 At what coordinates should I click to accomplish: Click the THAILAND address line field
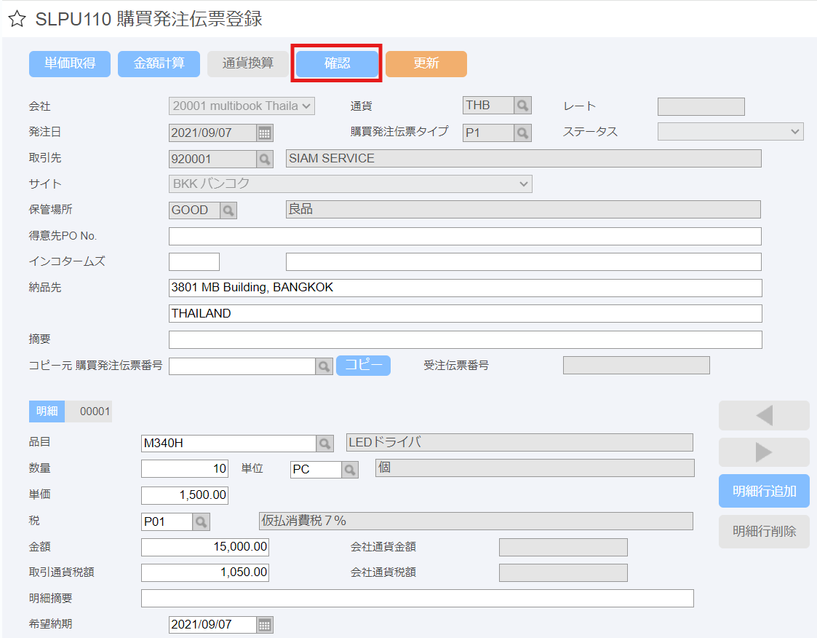[465, 313]
